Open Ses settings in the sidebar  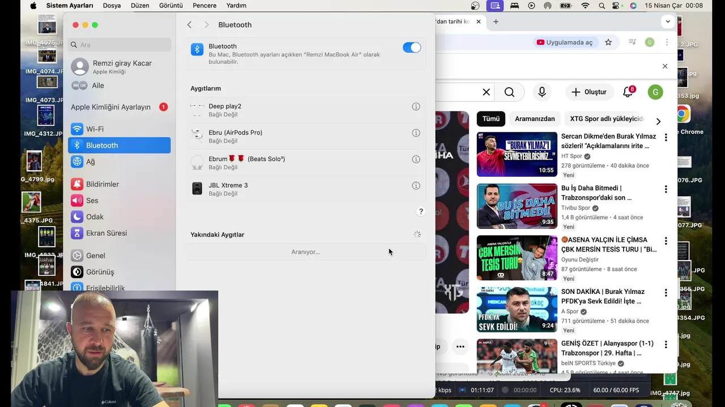click(119, 200)
